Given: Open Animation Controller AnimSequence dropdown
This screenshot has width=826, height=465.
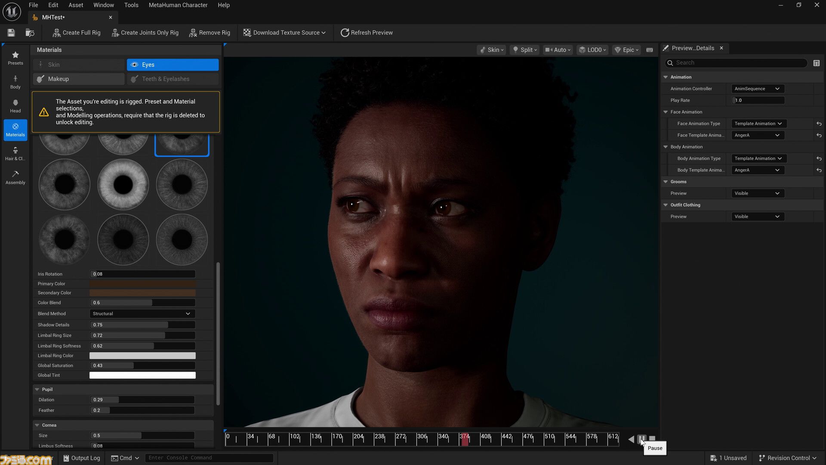Looking at the screenshot, I should coord(757,89).
